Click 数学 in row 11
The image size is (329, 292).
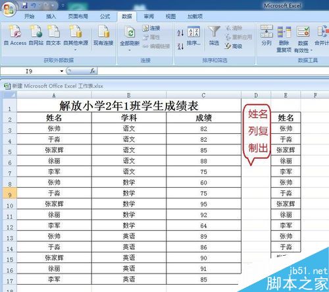click(129, 215)
